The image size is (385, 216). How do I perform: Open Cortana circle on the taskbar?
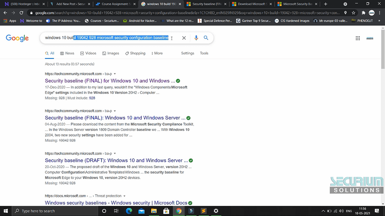point(104,211)
